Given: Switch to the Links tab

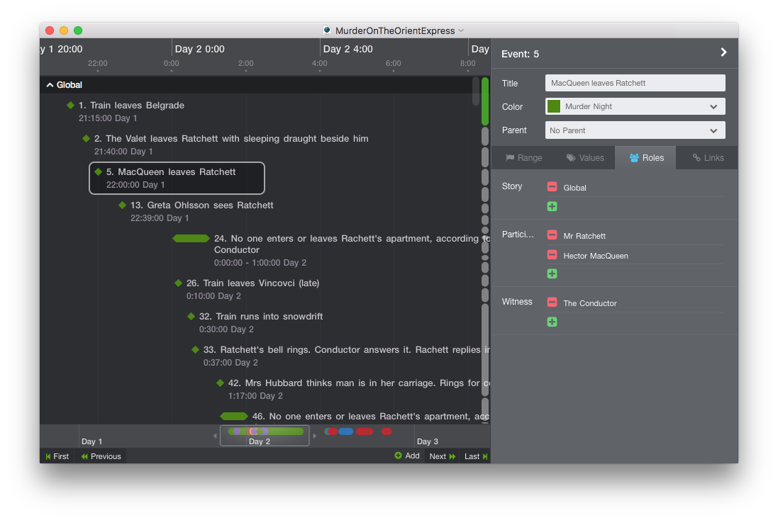Looking at the screenshot, I should pos(708,158).
